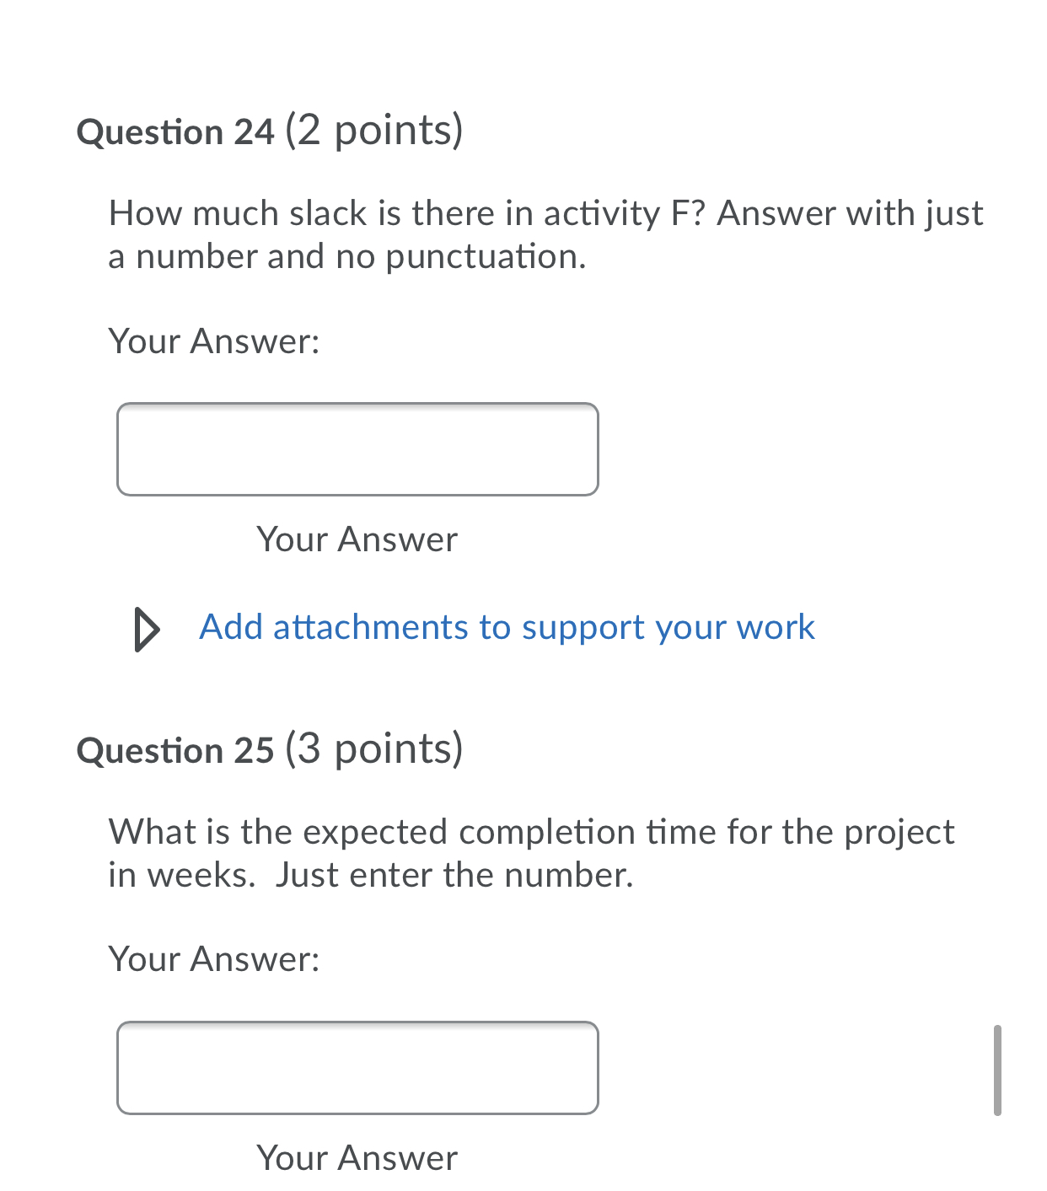Click the Question 24 answer input box
The image size is (1047, 1191).
click(357, 448)
